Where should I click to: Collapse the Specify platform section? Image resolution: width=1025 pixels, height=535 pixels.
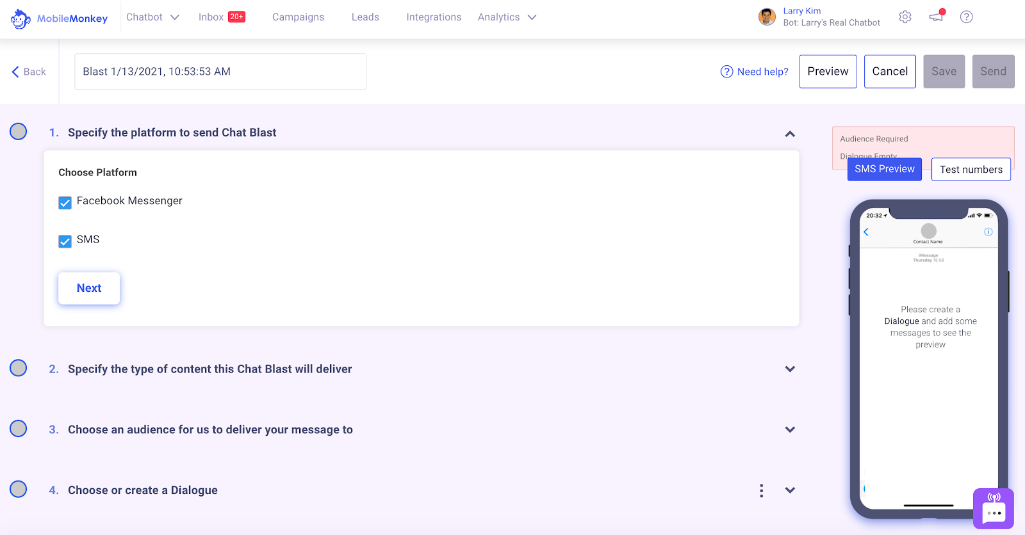point(790,134)
